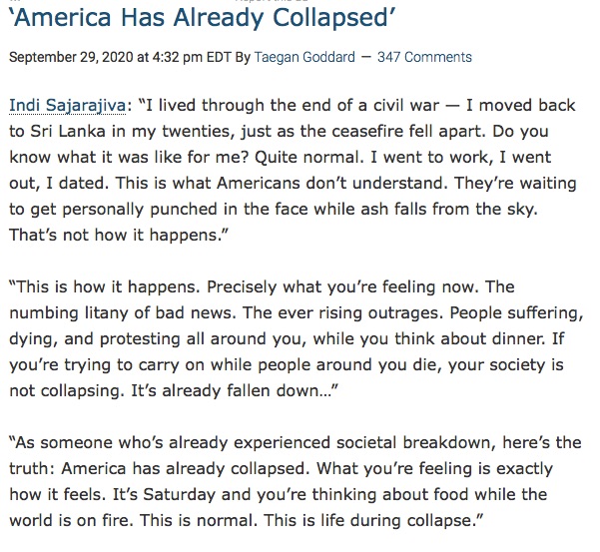Image resolution: width=600 pixels, height=552 pixels.
Task: Click the September 29, 2020 post date
Action: [71, 57]
